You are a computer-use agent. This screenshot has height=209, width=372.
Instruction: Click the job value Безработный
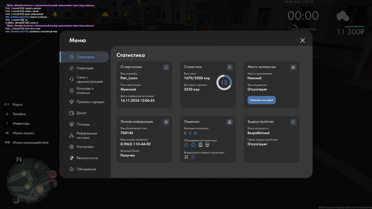click(x=258, y=133)
